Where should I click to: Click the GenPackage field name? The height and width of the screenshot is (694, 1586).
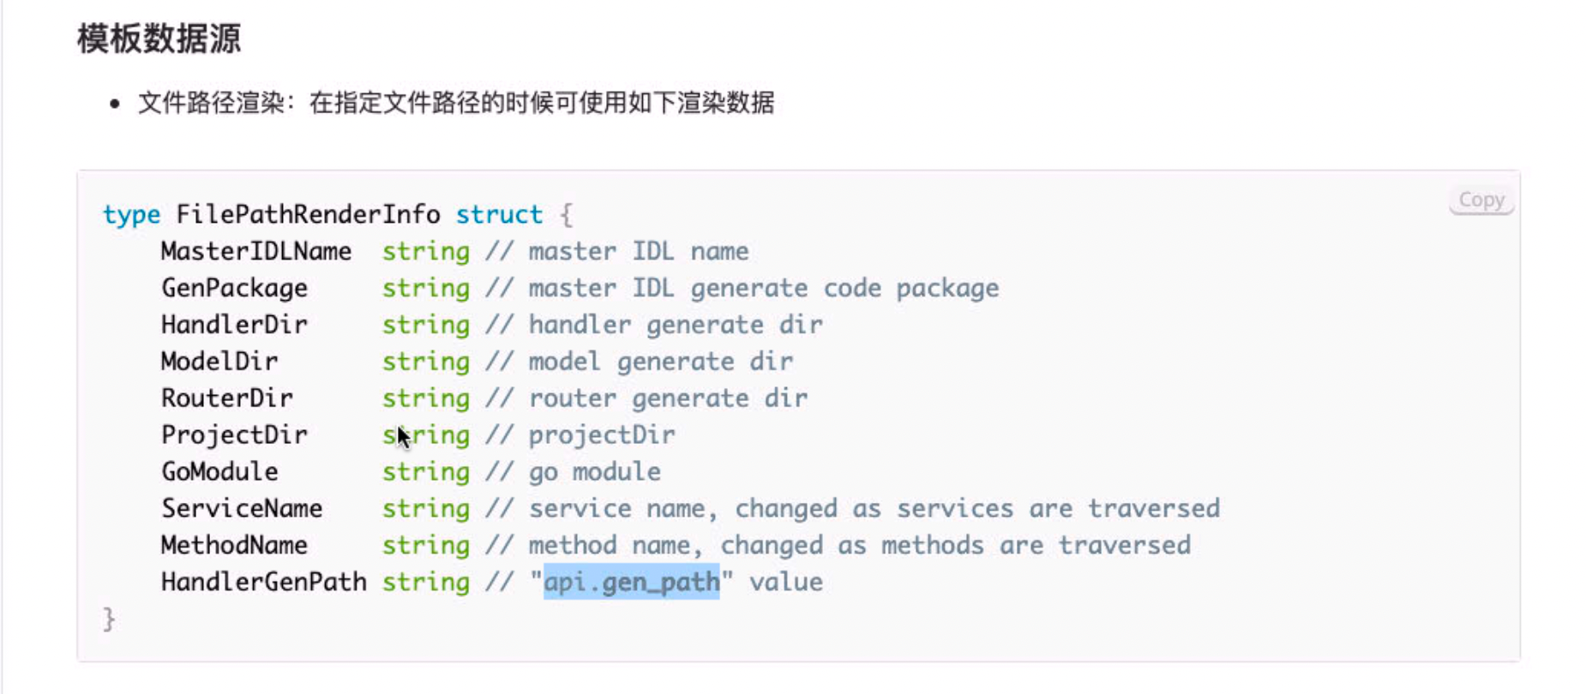click(x=233, y=288)
